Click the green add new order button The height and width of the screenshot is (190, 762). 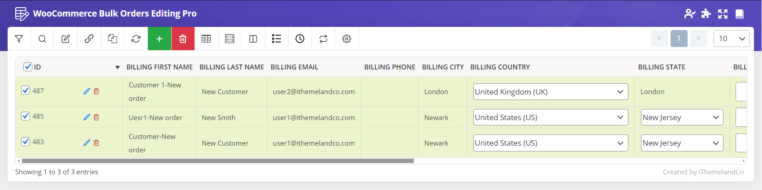[x=159, y=39]
